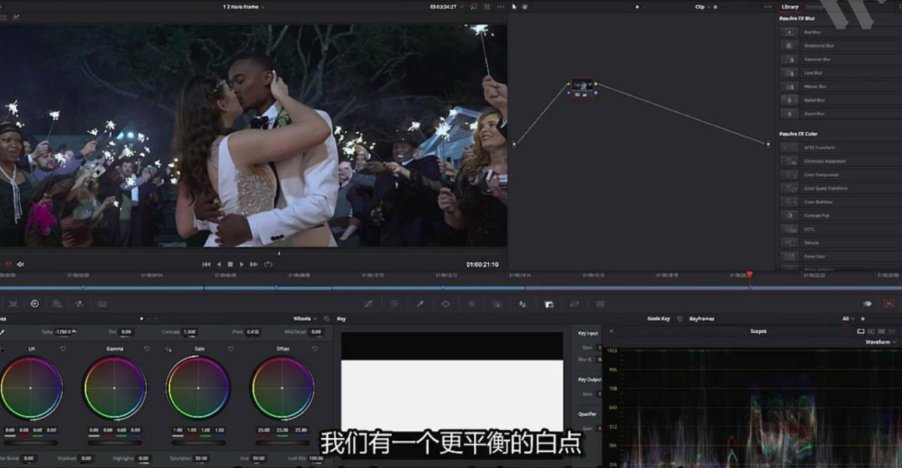Open the Wheels mode dropdown

coord(305,319)
